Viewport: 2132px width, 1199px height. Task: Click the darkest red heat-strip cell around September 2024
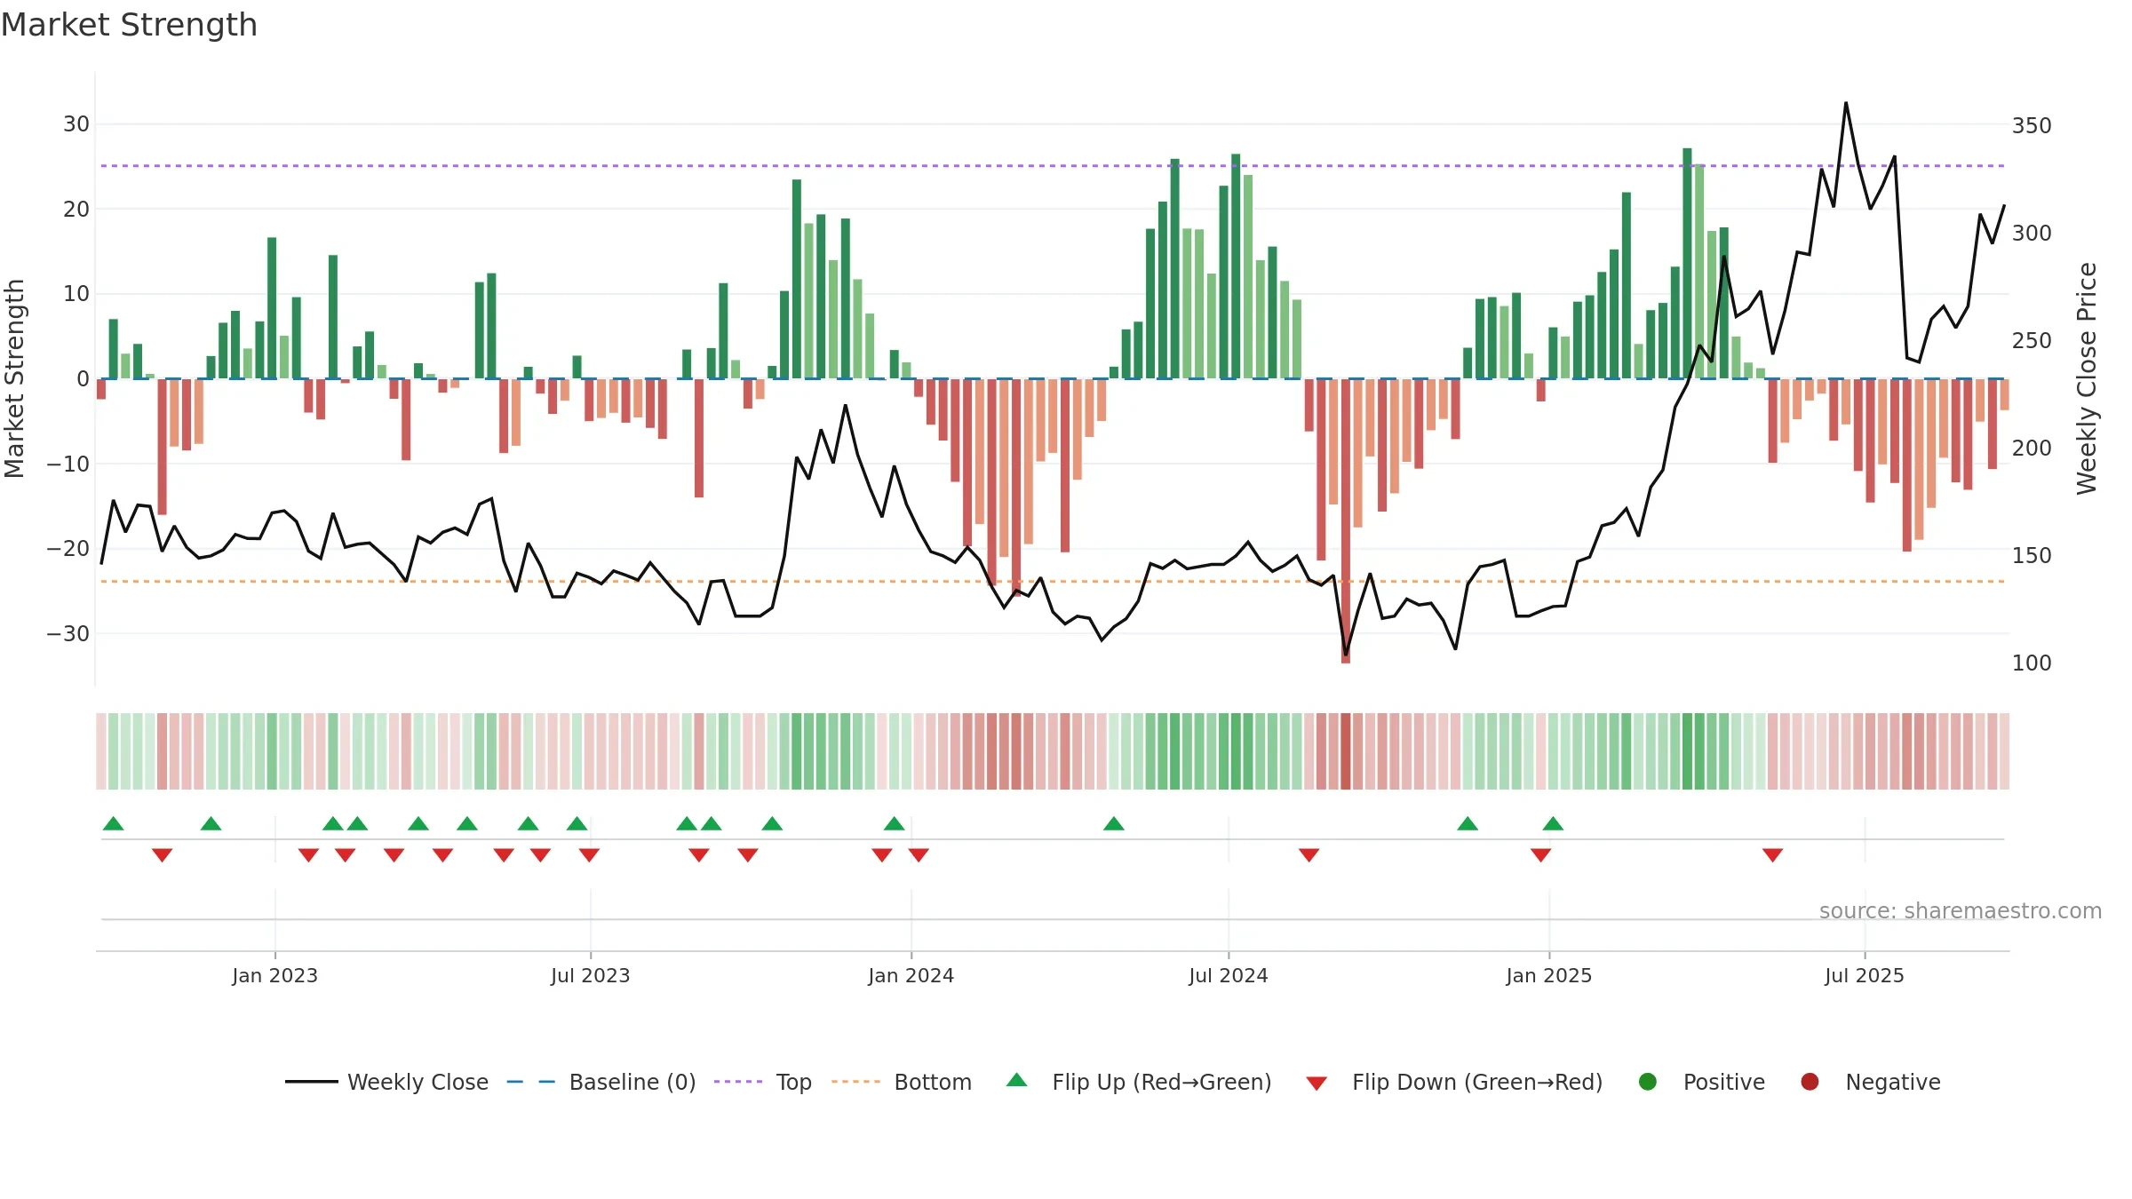(x=1346, y=750)
